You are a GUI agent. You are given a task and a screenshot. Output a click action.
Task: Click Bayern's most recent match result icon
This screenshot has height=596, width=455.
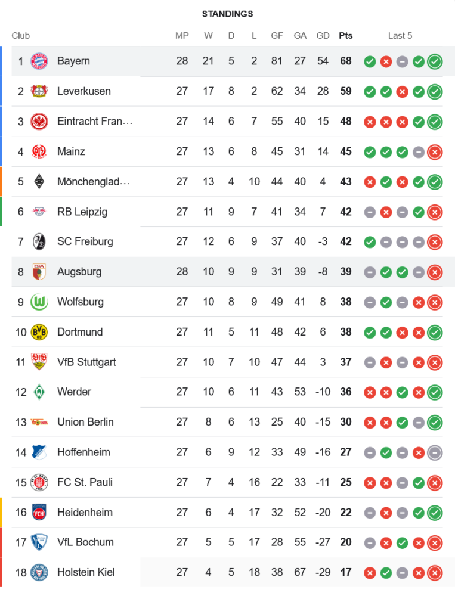click(x=435, y=61)
